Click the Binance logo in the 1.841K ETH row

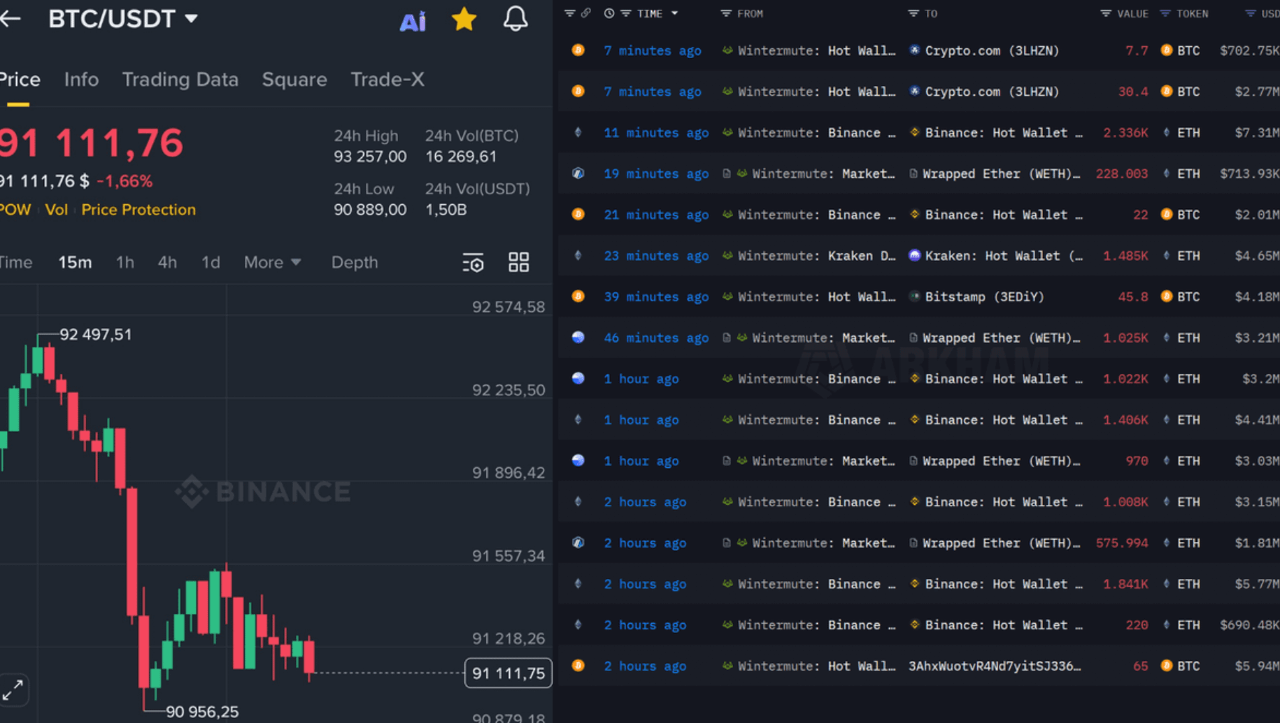pyautogui.click(x=914, y=584)
